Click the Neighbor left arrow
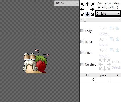The width and height of the screenshot is (121, 102). (101, 64)
